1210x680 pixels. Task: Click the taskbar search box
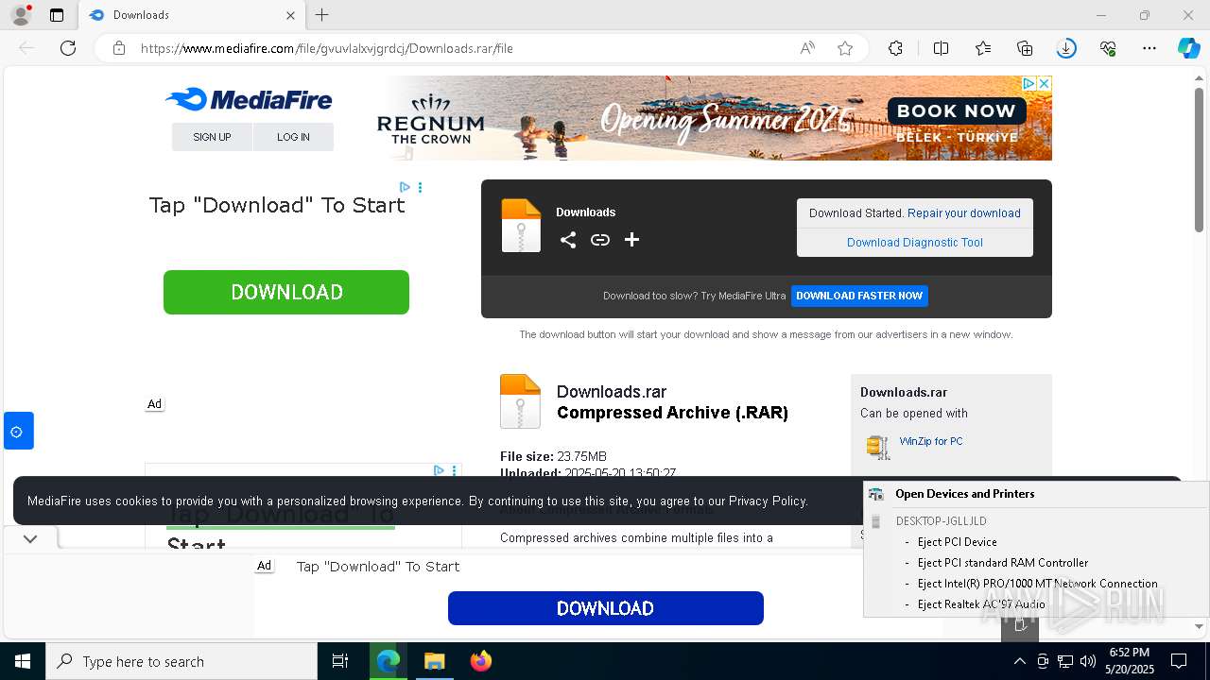(181, 661)
